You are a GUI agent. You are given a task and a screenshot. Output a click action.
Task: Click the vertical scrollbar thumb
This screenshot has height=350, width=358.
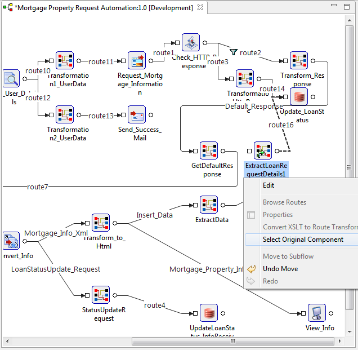click(x=350, y=167)
